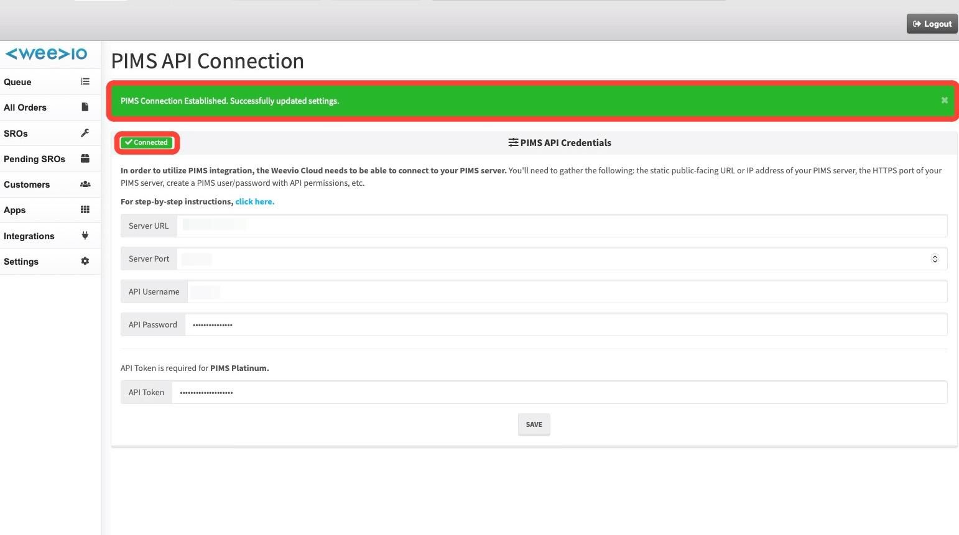Viewport: 959px width, 535px height.
Task: Click the Customers people icon
Action: (x=85, y=184)
